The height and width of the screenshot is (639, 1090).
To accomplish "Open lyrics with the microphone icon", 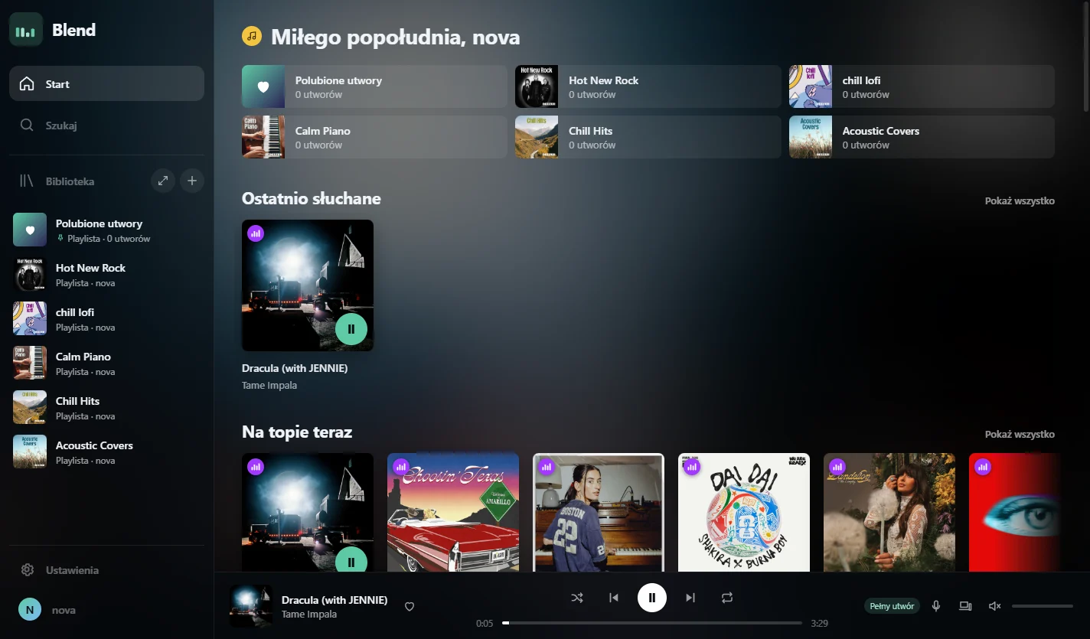I will (x=936, y=606).
